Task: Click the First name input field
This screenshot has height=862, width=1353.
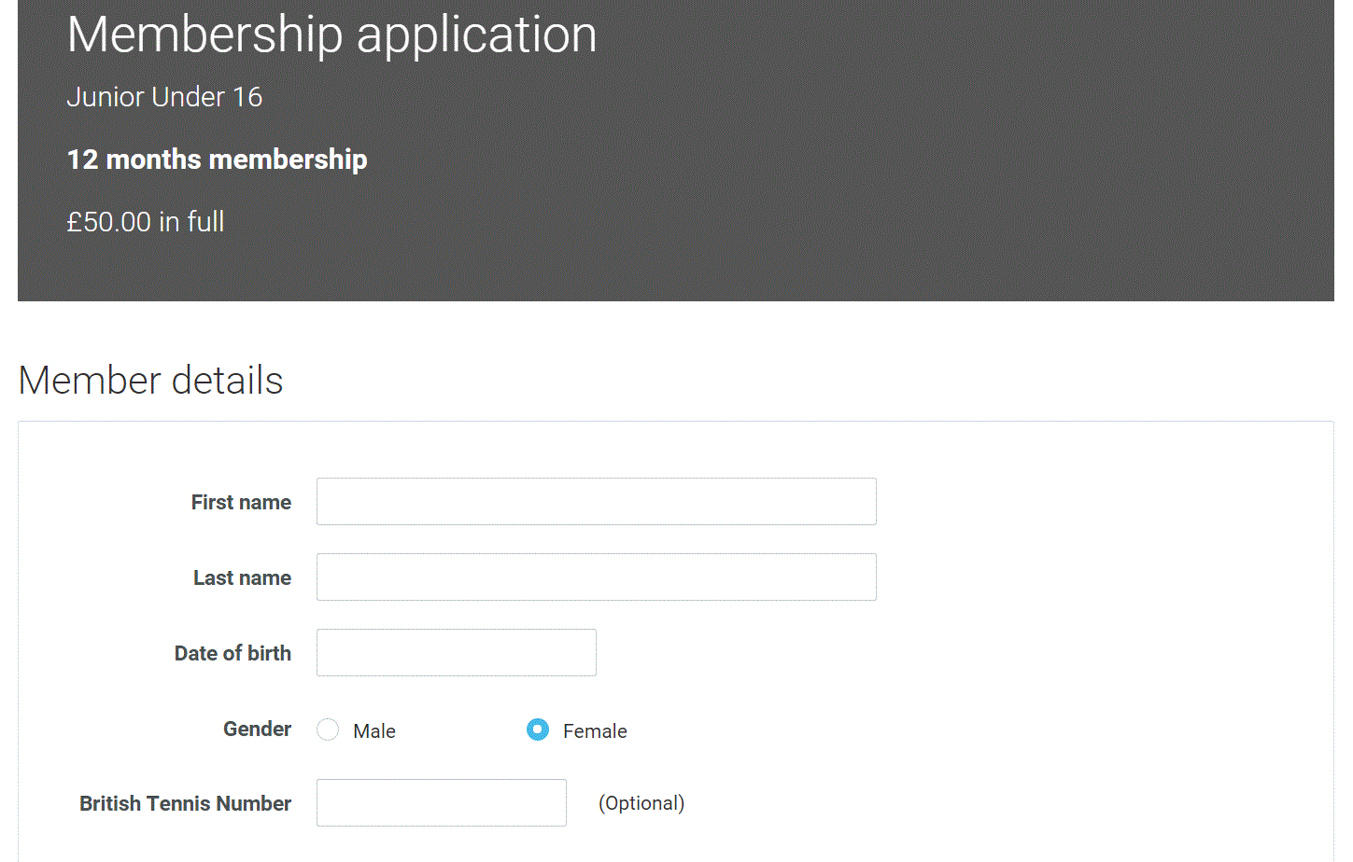Action: pyautogui.click(x=596, y=502)
